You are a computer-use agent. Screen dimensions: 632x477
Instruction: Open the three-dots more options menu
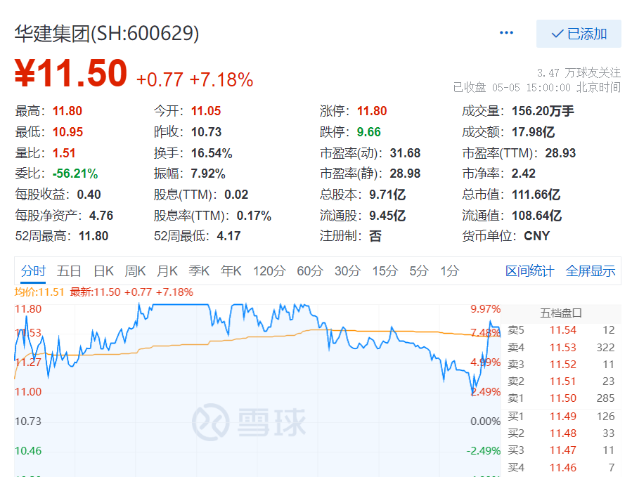click(x=506, y=32)
